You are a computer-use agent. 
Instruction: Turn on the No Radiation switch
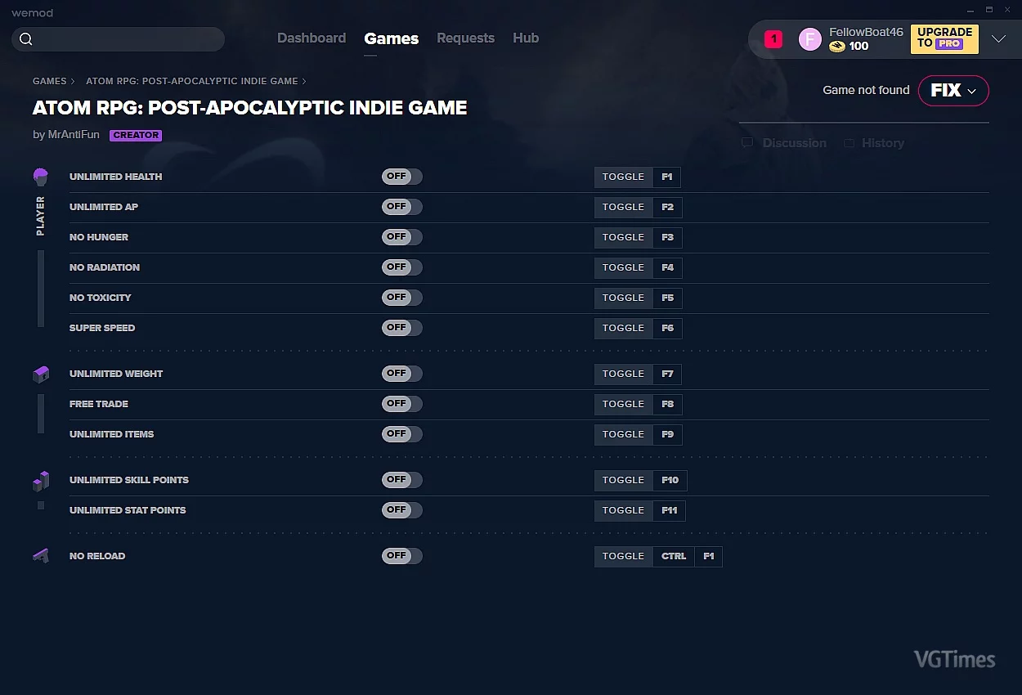[x=401, y=267]
